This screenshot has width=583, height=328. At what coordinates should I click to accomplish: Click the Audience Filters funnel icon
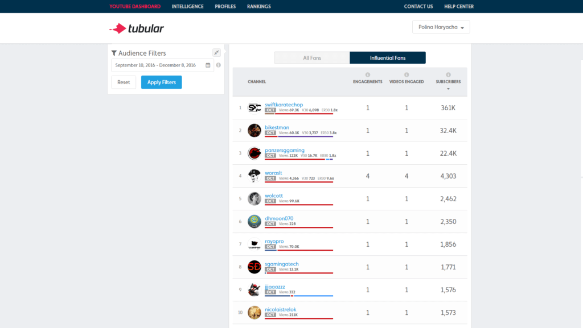tap(114, 53)
